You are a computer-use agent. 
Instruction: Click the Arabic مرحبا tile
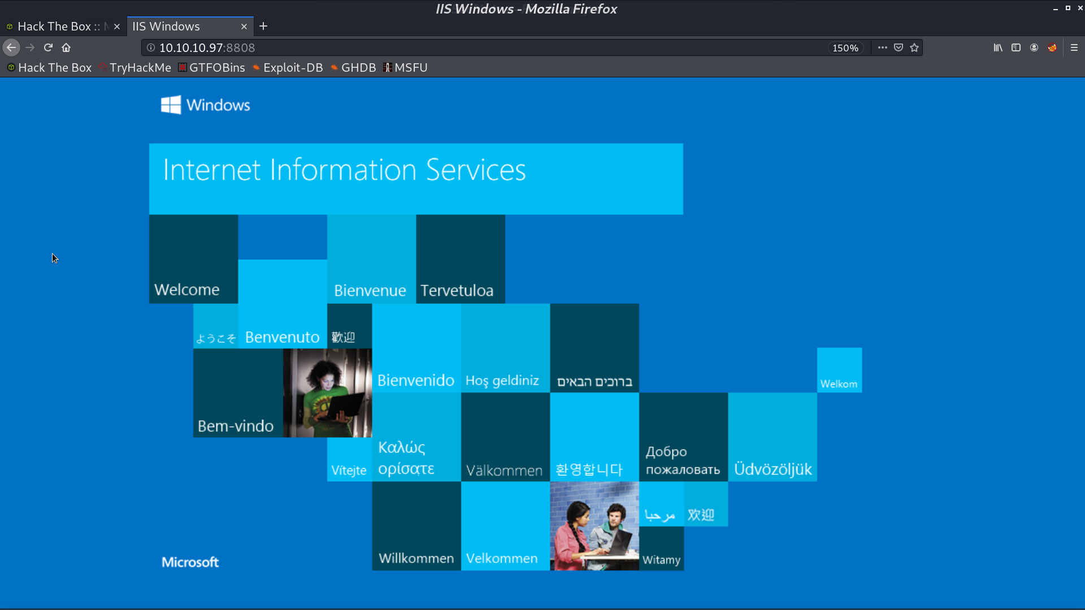pos(661,504)
